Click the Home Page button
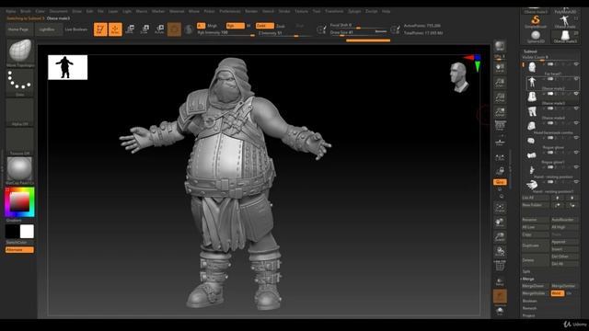Screen dimensions: 589x331 tap(18, 29)
